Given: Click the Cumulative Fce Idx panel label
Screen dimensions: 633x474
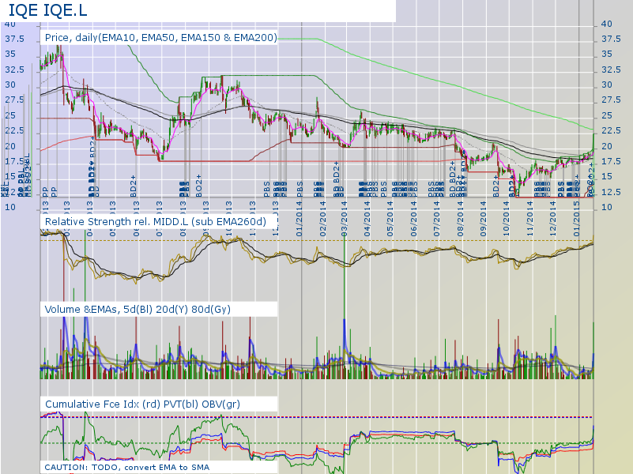Looking at the screenshot, I should (x=142, y=404).
